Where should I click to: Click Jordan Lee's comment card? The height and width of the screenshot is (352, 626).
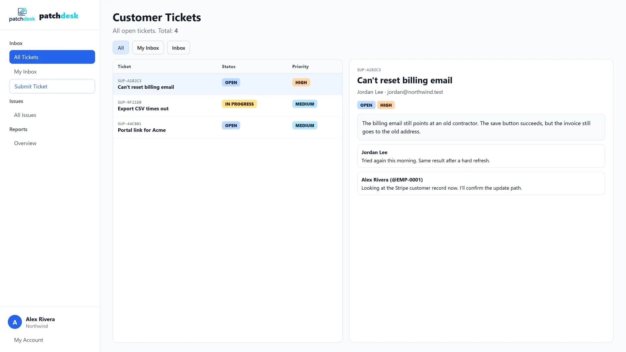[481, 156]
